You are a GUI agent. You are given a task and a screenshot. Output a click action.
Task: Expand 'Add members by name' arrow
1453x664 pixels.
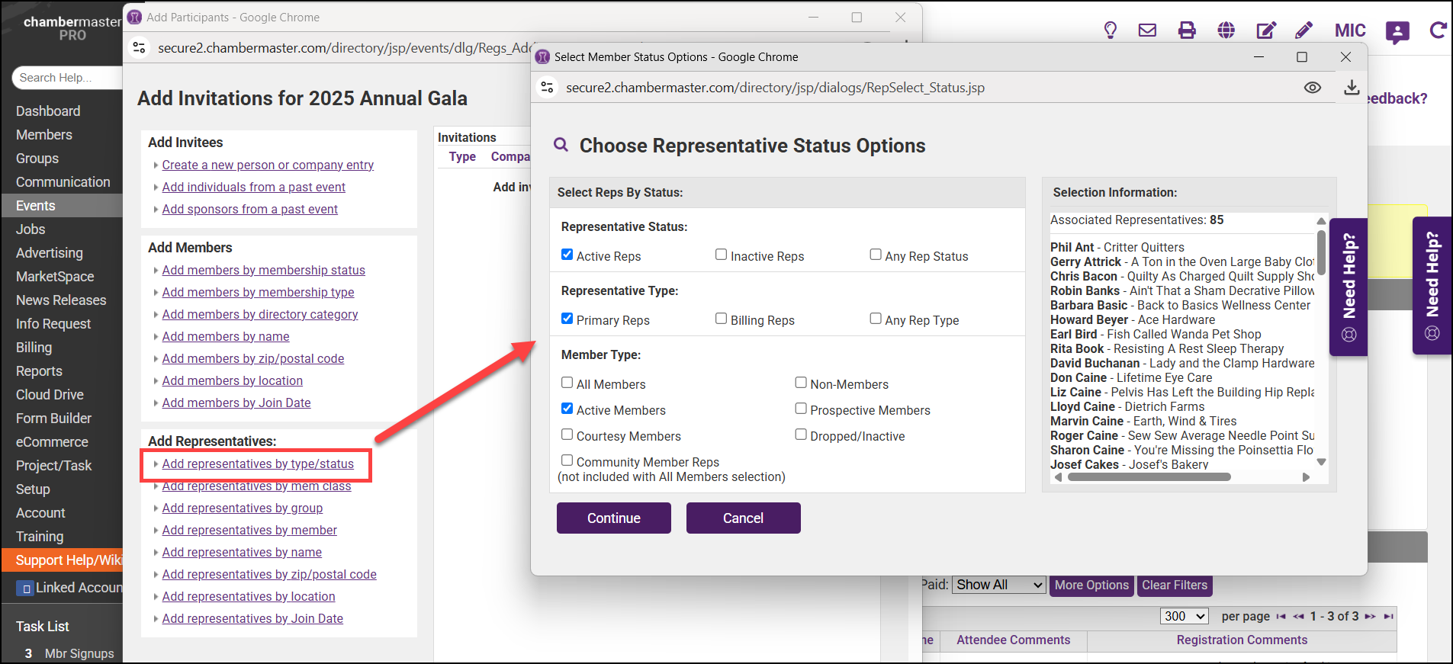[156, 337]
